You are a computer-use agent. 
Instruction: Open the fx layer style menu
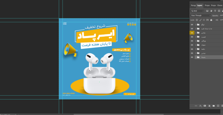[x=200, y=106]
